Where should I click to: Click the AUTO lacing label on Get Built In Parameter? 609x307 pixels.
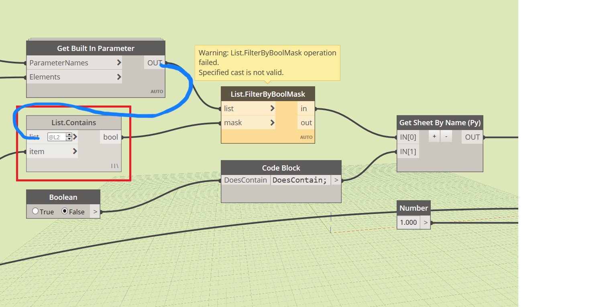coord(157,91)
